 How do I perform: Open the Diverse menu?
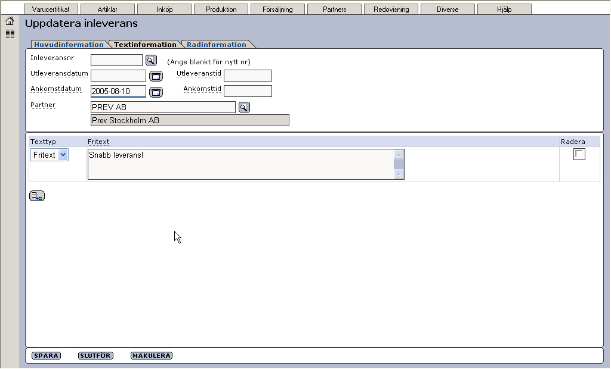448,10
